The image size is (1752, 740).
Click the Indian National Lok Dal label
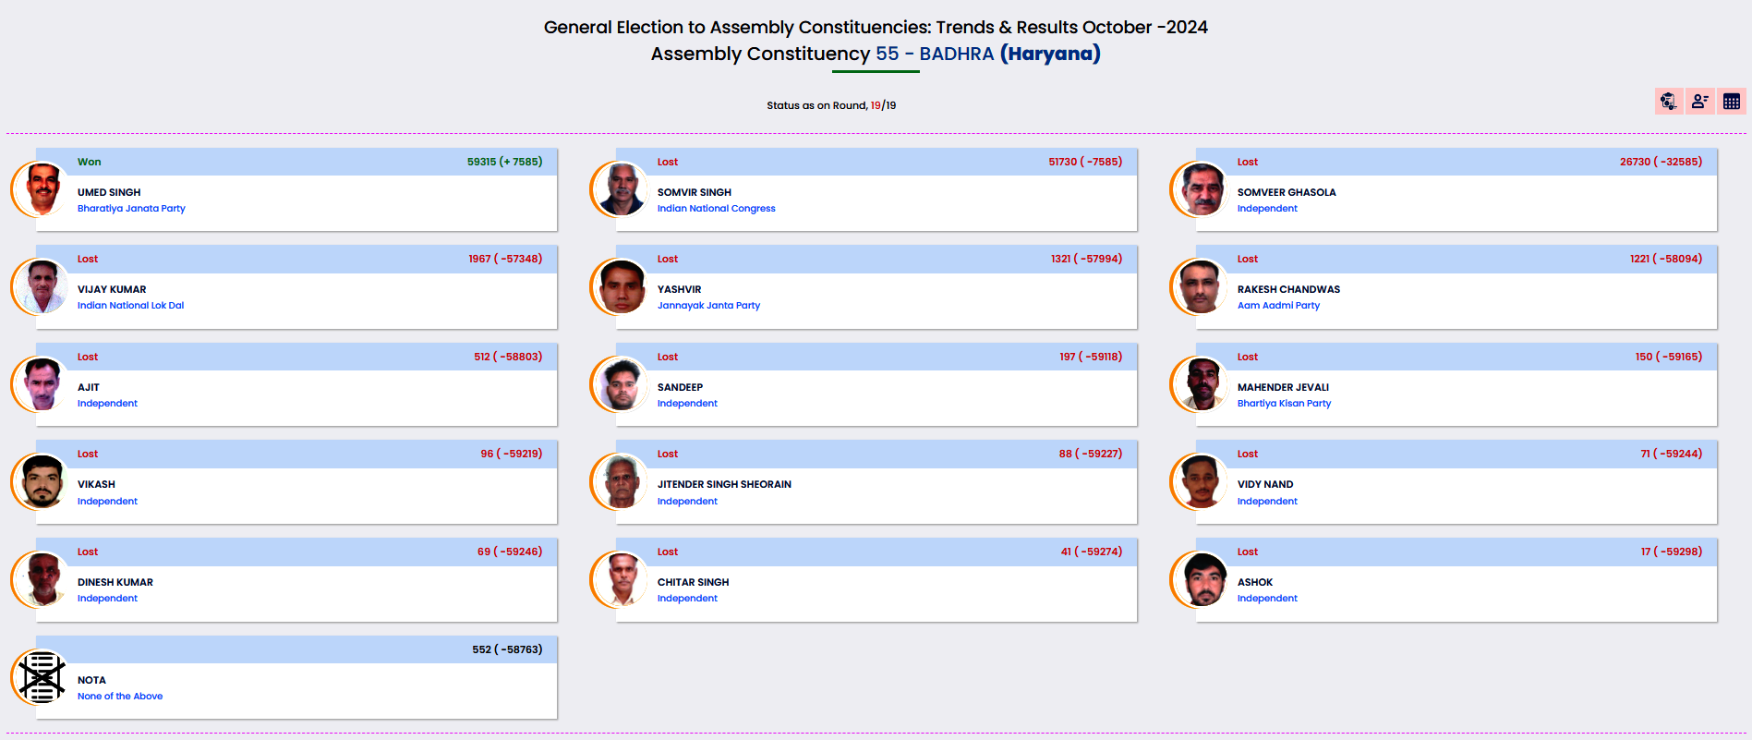click(x=130, y=306)
